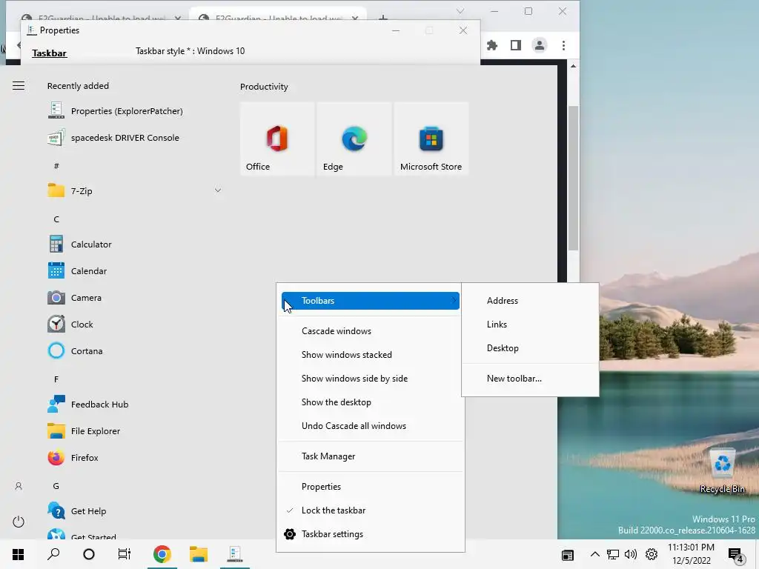759x569 pixels.
Task: Toggle Chrome side panel icon
Action: (516, 45)
